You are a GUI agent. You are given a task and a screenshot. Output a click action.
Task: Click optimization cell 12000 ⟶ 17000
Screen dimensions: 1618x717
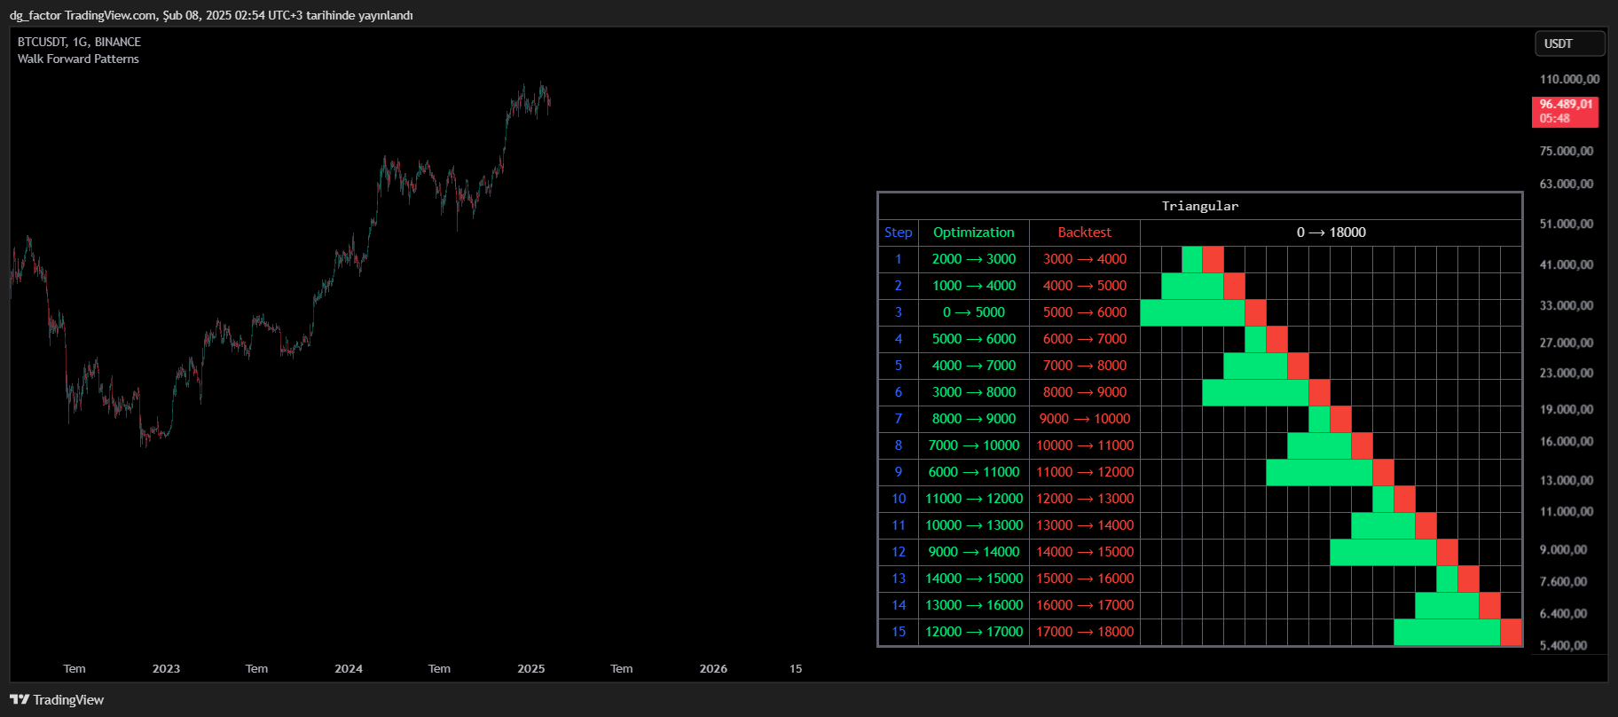point(974,632)
